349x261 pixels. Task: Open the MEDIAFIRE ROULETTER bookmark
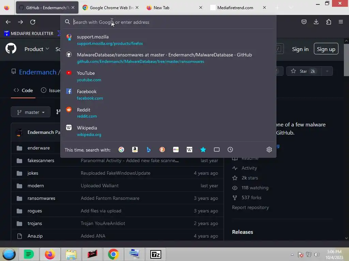[29, 34]
